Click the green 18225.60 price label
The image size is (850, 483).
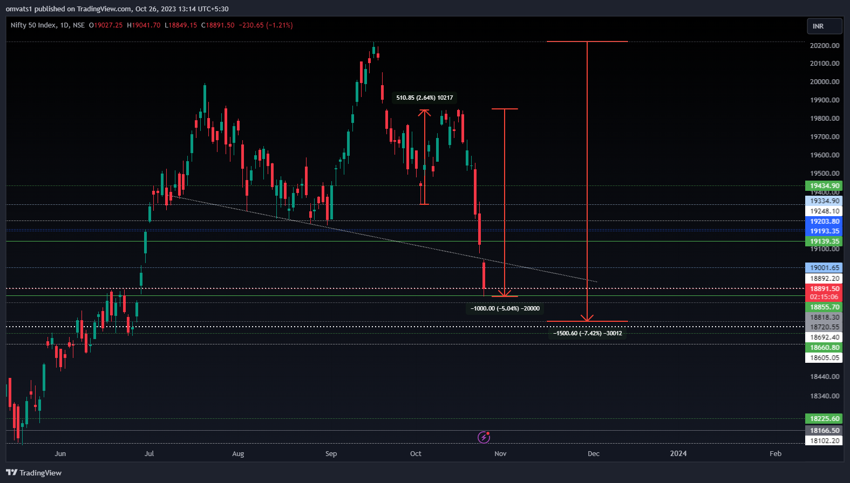(x=824, y=419)
